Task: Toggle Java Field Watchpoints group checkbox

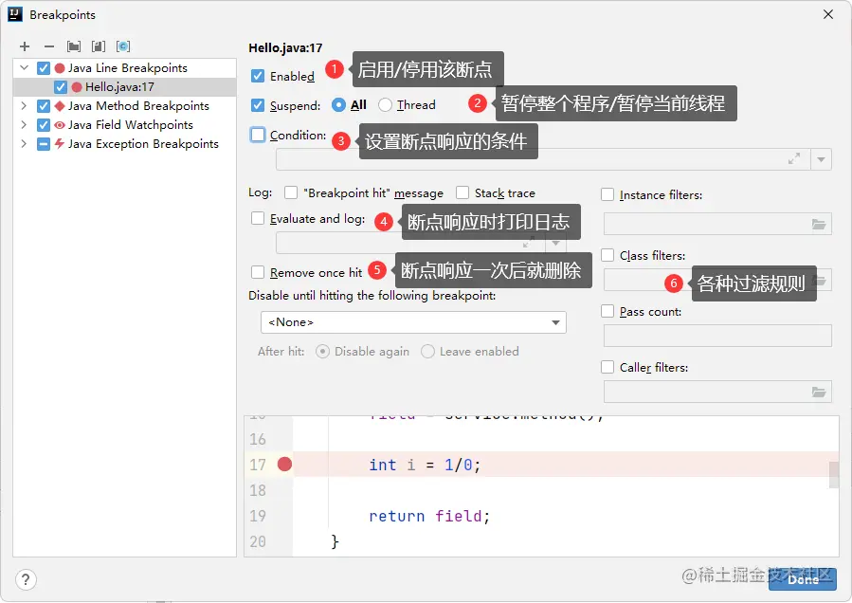Action: 44,125
